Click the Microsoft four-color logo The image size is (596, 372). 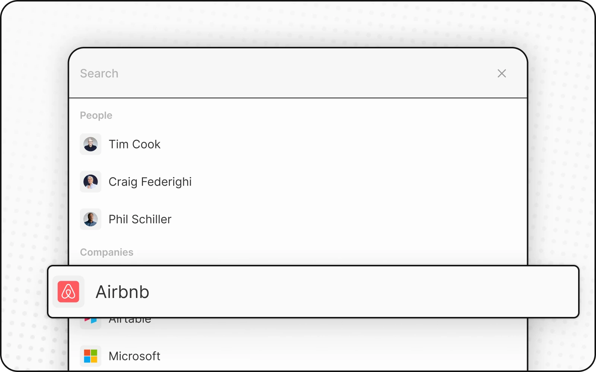91,356
